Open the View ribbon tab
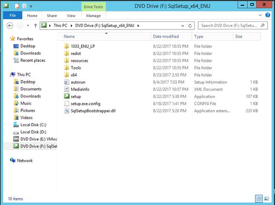275x205 pixels. click(x=71, y=16)
